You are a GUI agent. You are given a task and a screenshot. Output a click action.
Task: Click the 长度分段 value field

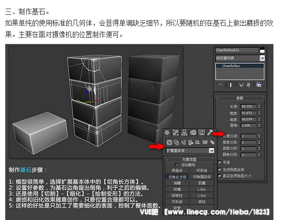click(249, 136)
